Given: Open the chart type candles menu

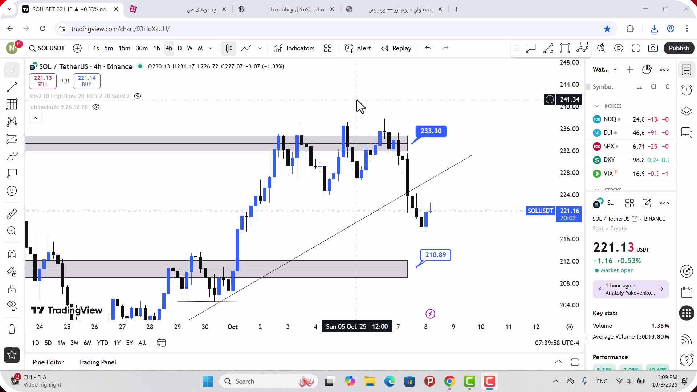Looking at the screenshot, I should point(229,48).
